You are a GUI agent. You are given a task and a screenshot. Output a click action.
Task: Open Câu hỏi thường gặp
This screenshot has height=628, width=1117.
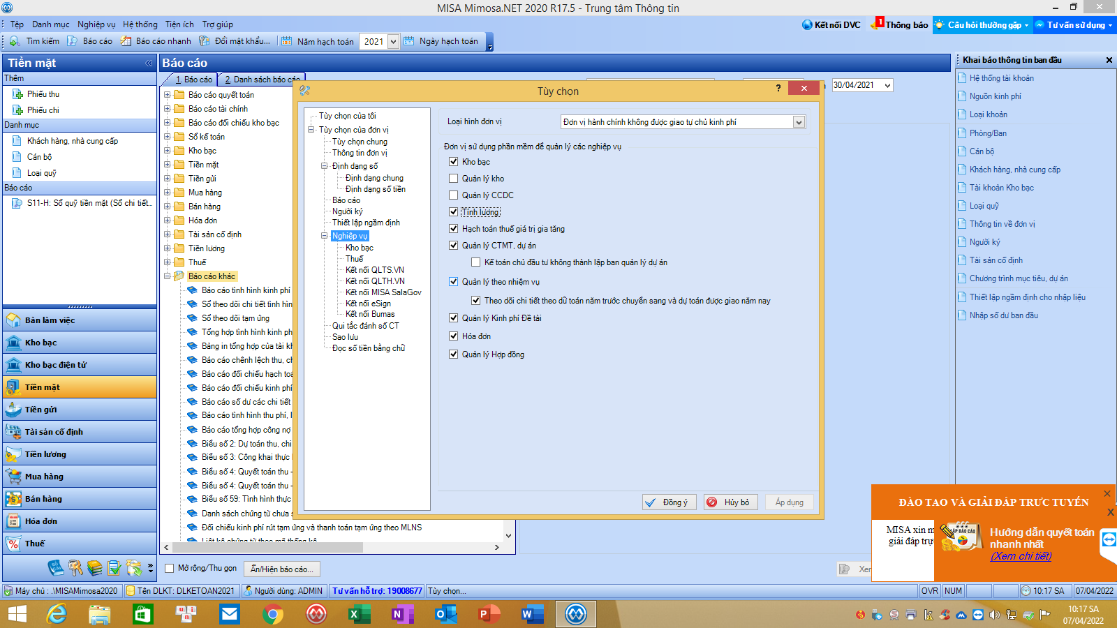pos(983,25)
